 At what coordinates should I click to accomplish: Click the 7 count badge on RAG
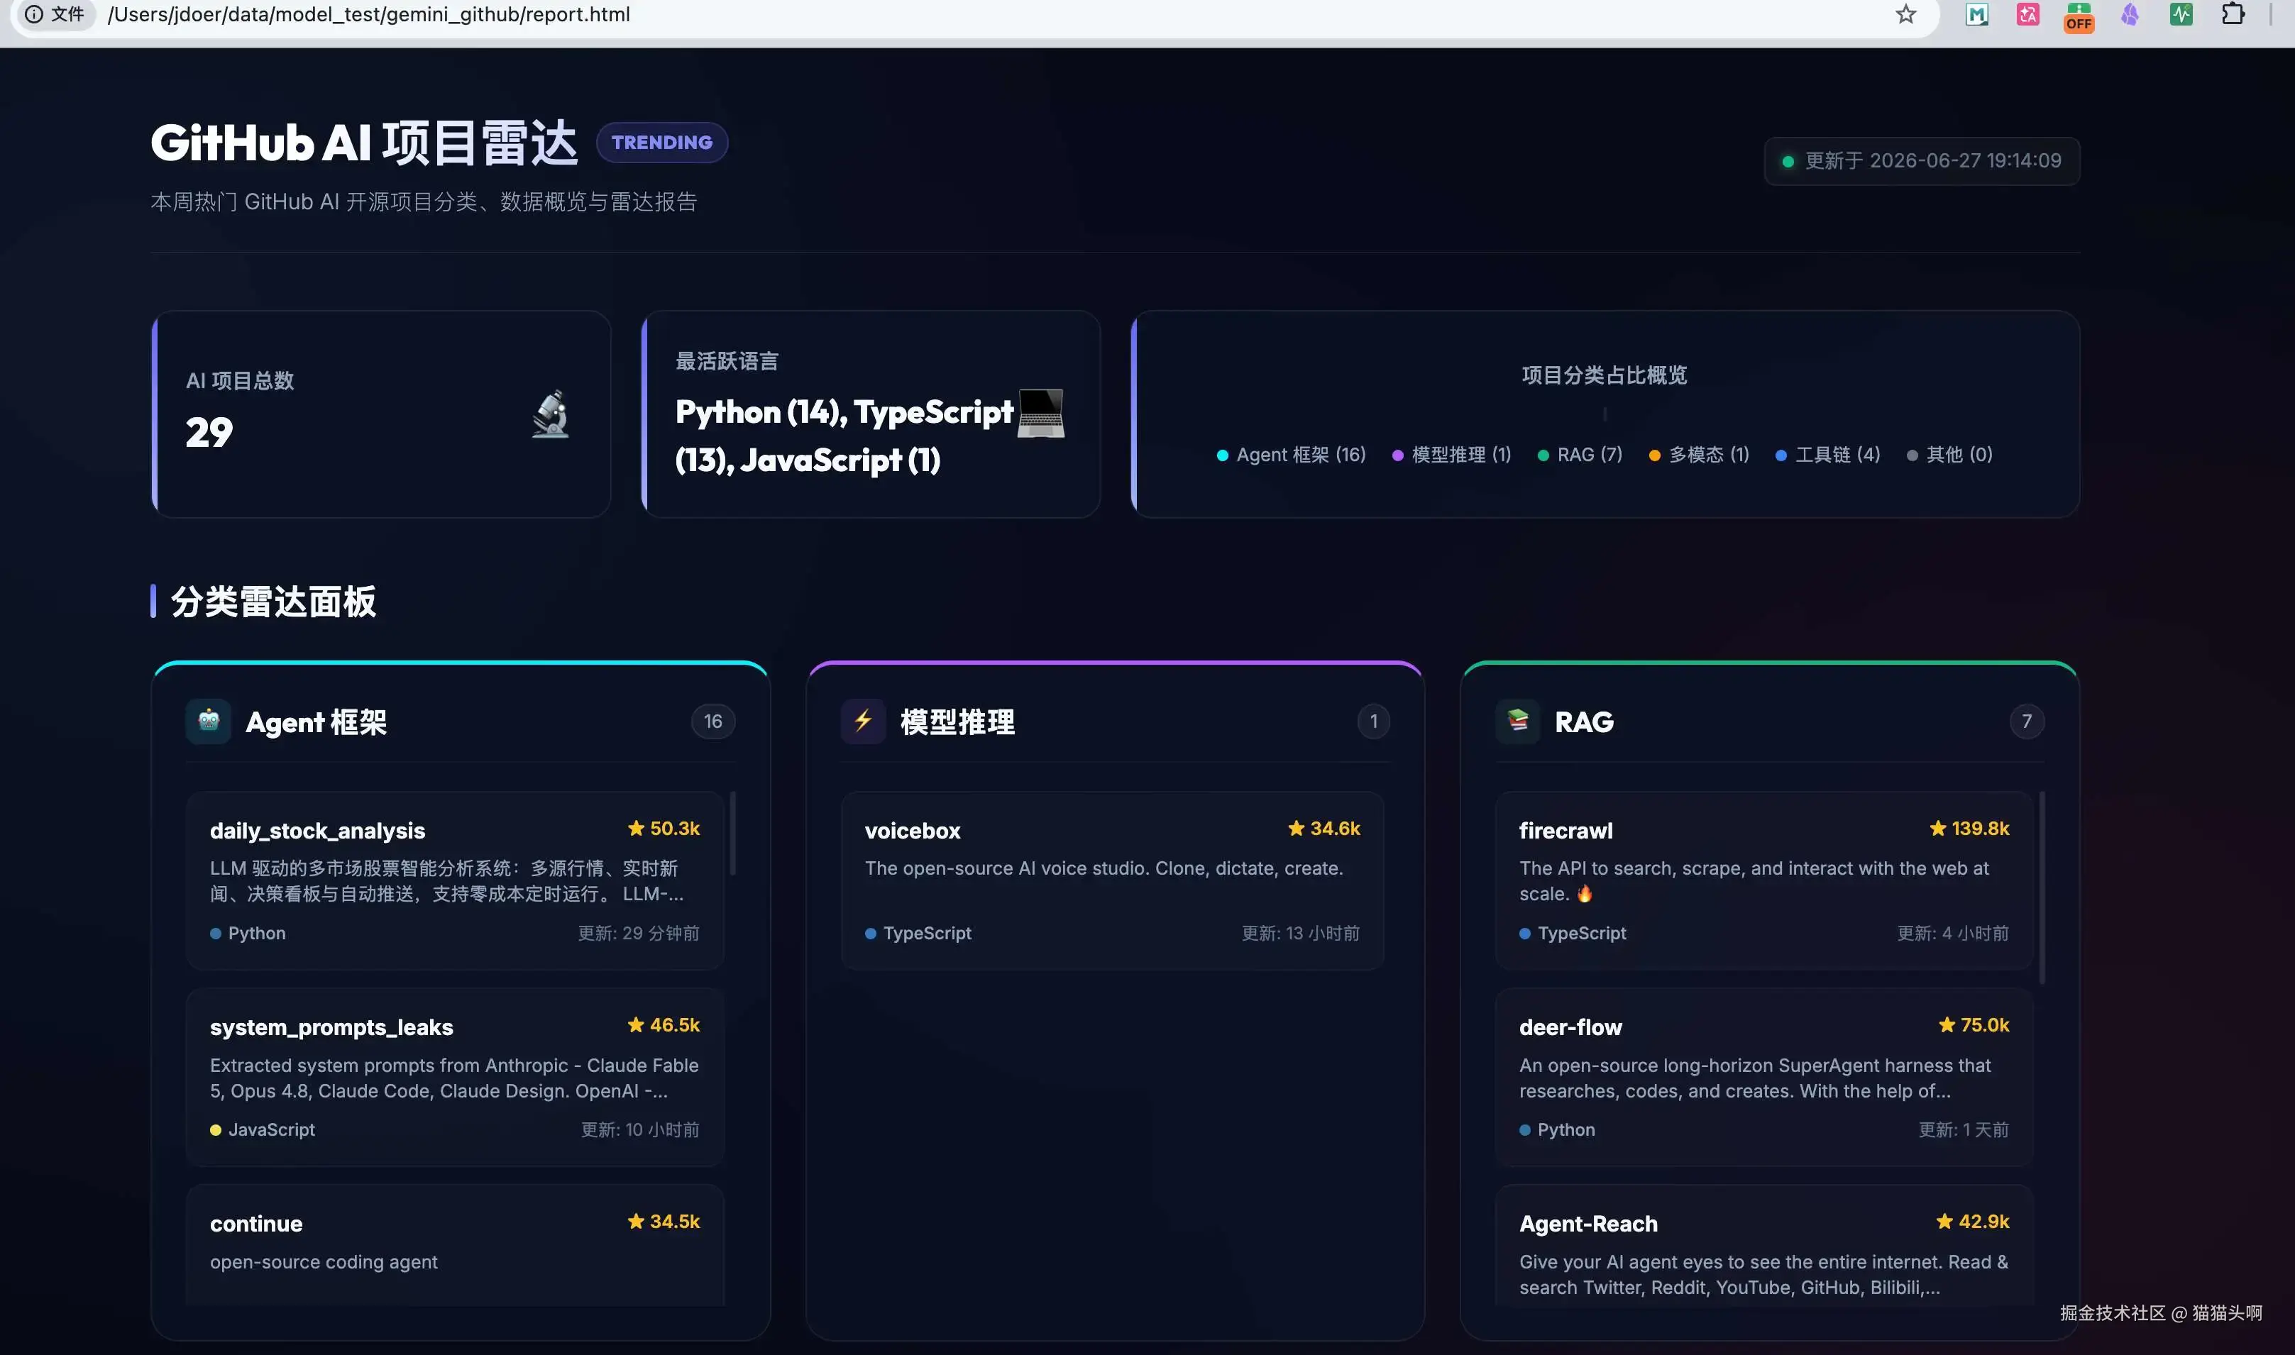click(2027, 721)
